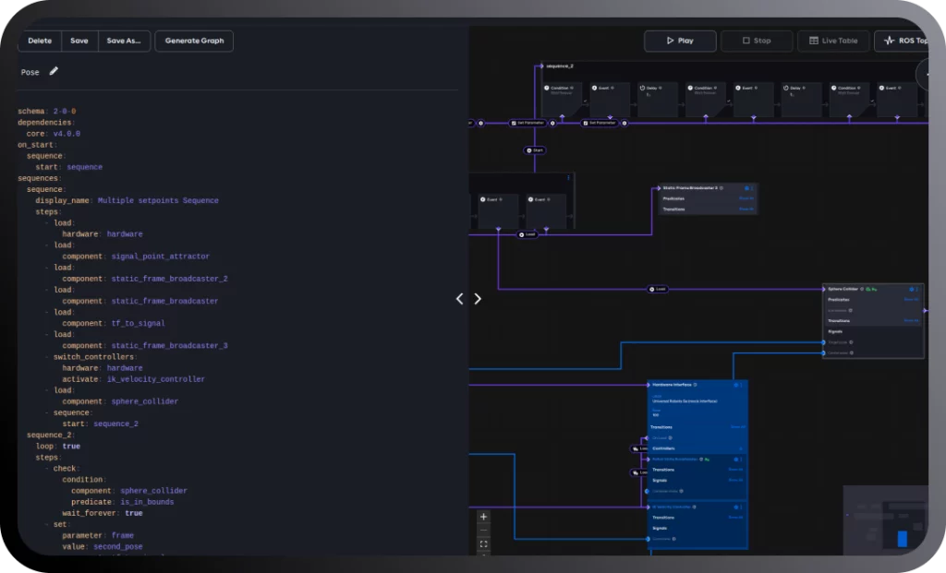946x573 pixels.
Task: Click the Delete button
Action: point(40,41)
